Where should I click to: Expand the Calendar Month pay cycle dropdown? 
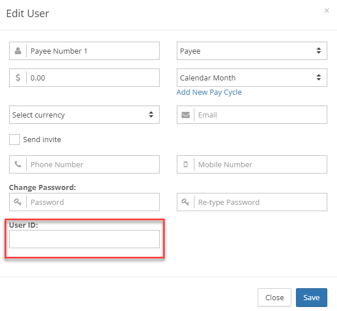252,78
